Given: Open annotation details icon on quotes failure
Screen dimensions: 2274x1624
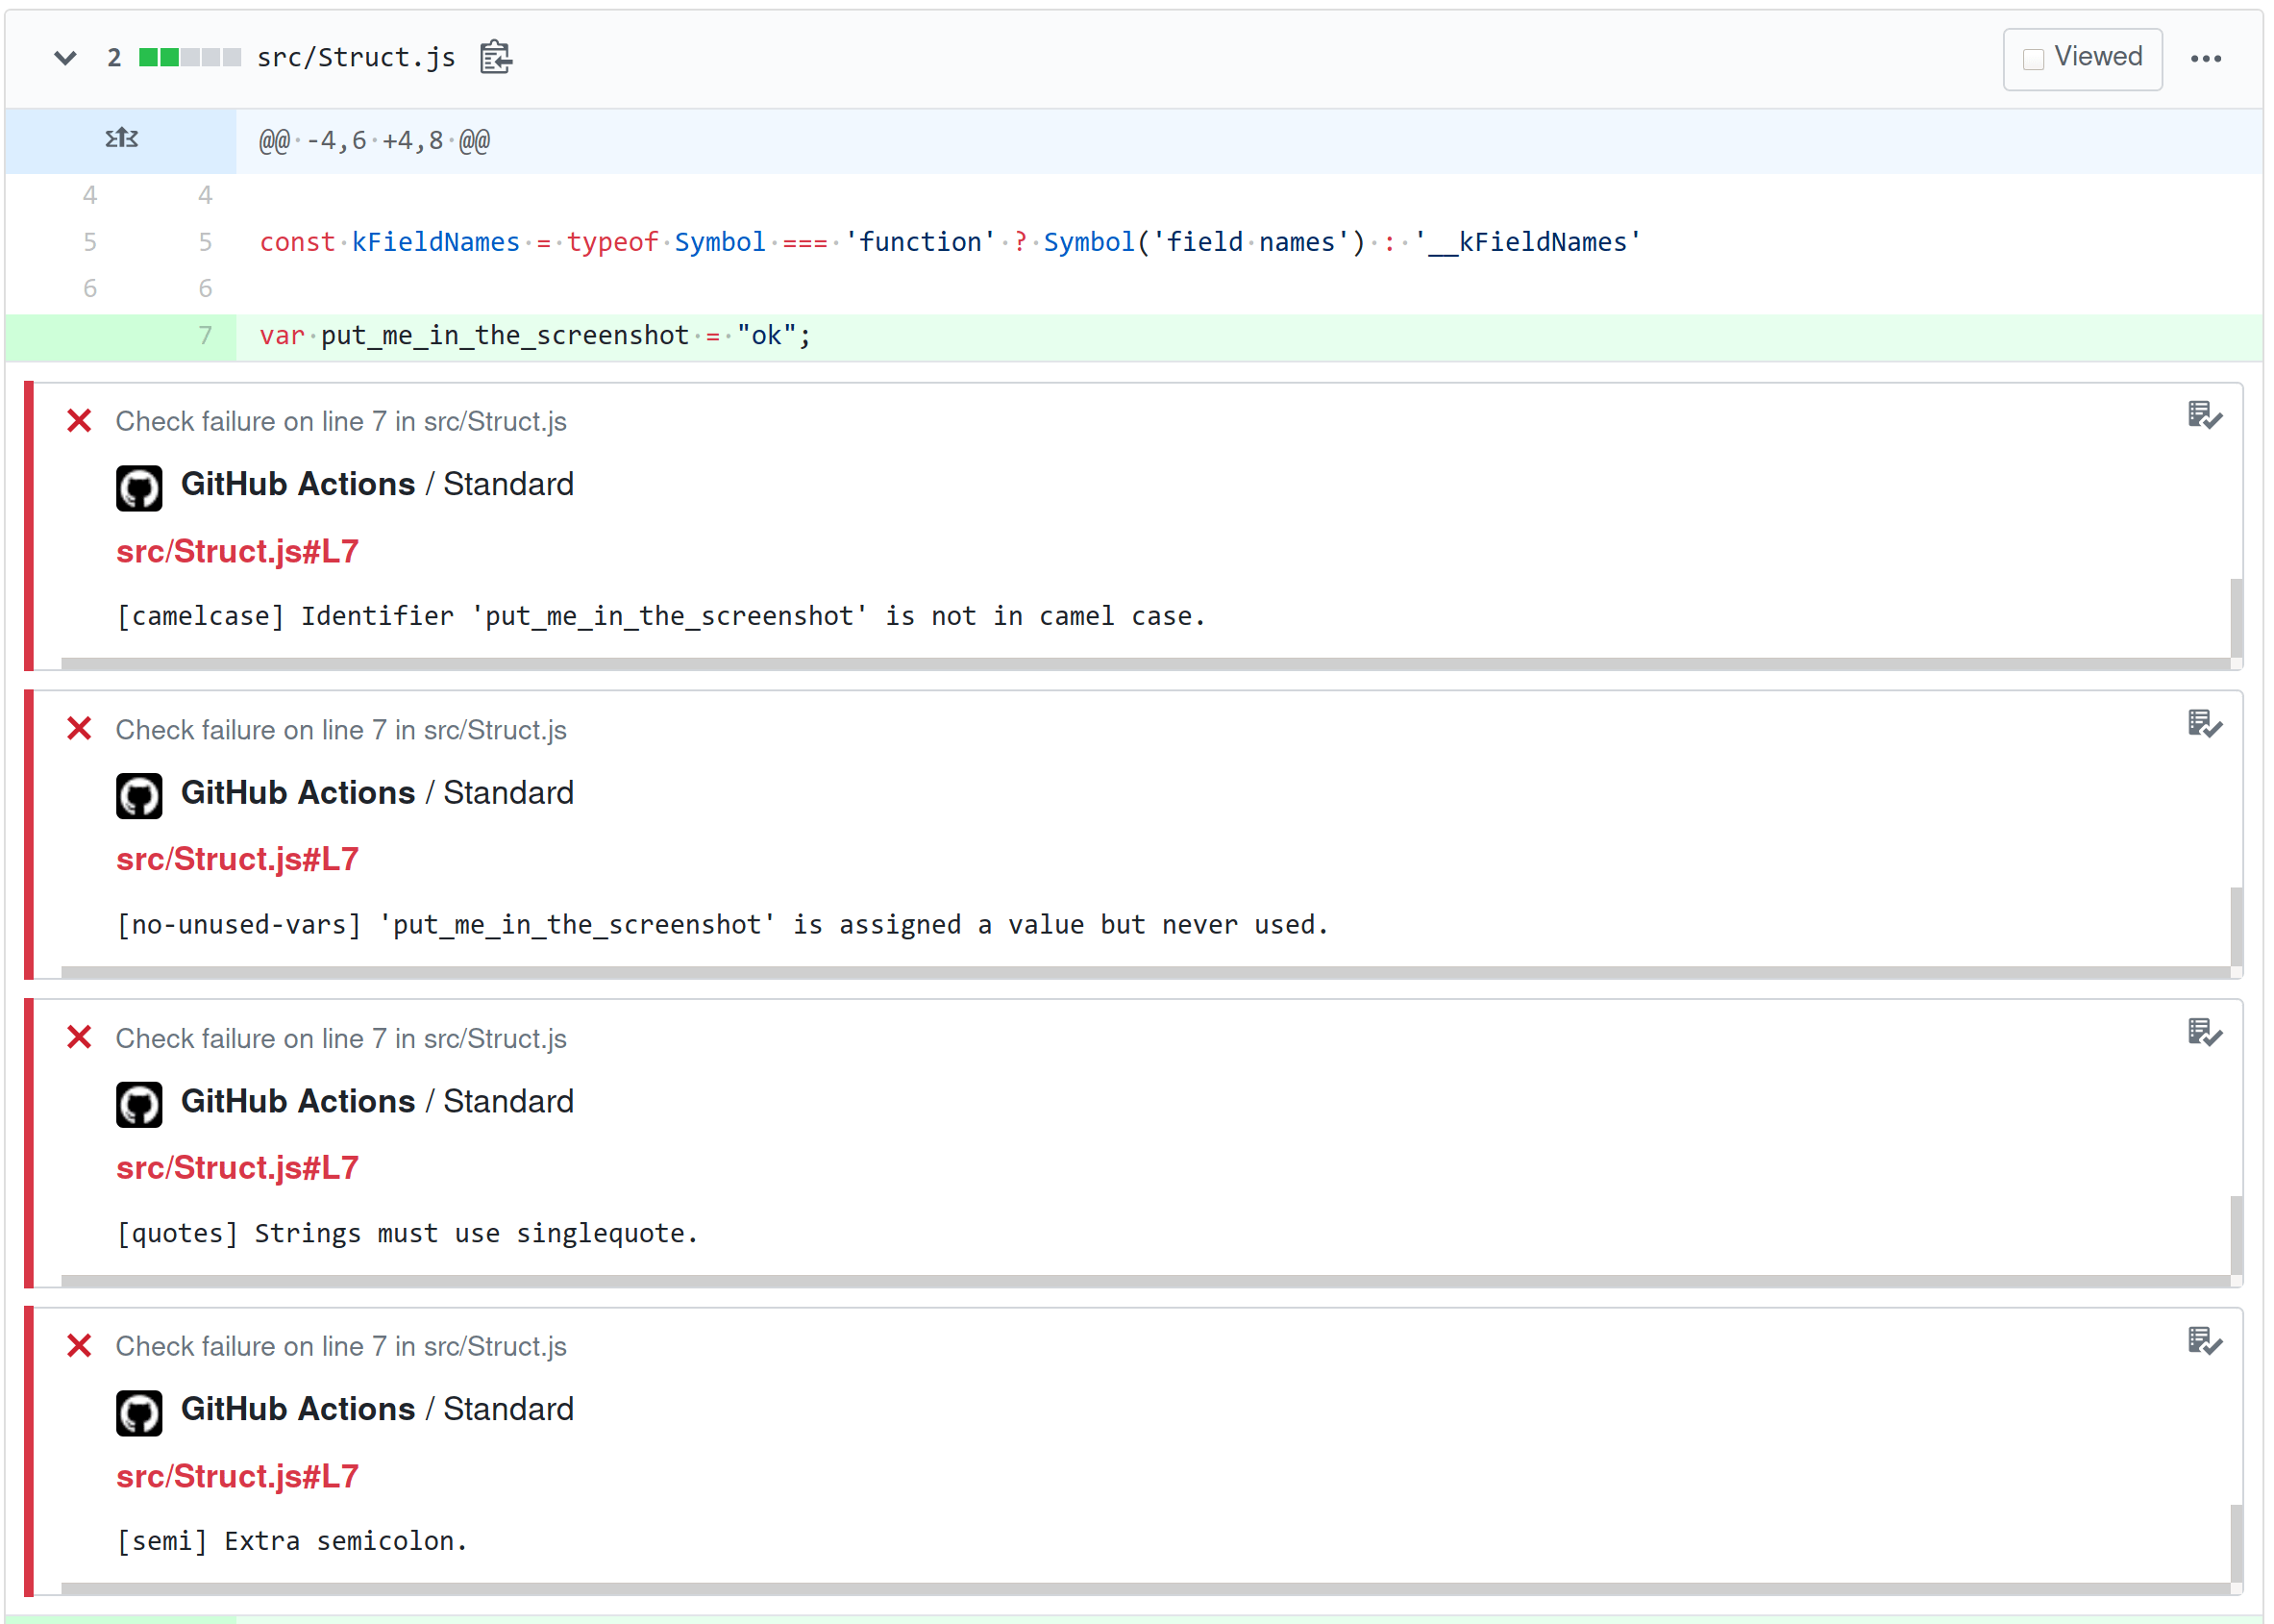Looking at the screenshot, I should point(2202,1032).
